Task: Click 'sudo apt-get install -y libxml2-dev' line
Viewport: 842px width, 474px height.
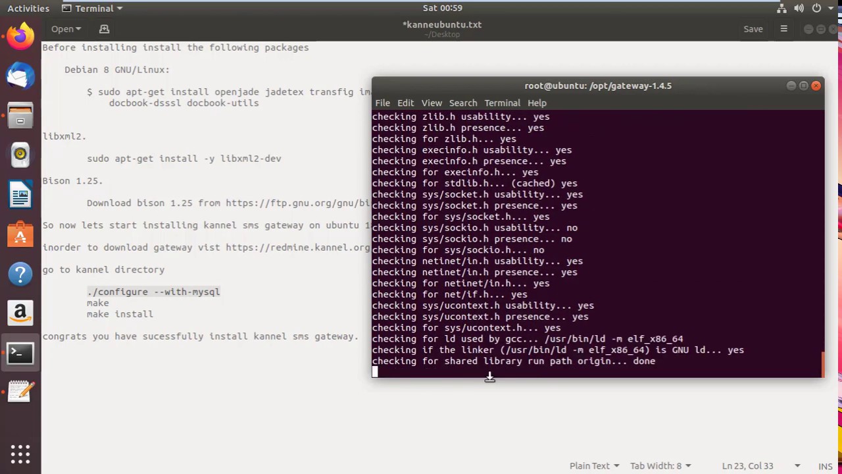Action: coord(184,159)
